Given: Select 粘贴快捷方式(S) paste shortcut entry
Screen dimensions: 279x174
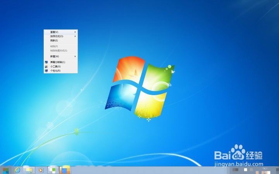Looking at the screenshot, I should [61, 51].
